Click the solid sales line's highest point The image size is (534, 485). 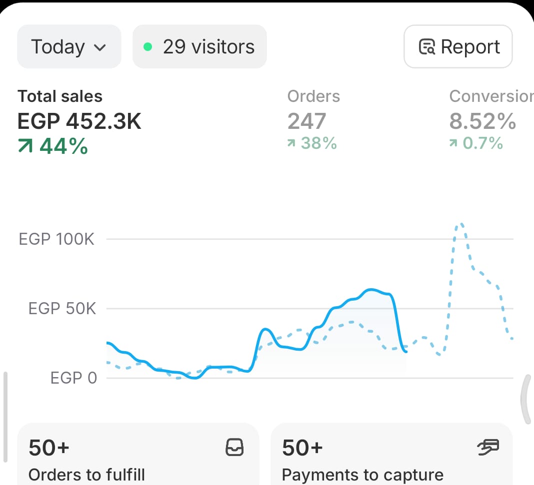[x=371, y=290]
